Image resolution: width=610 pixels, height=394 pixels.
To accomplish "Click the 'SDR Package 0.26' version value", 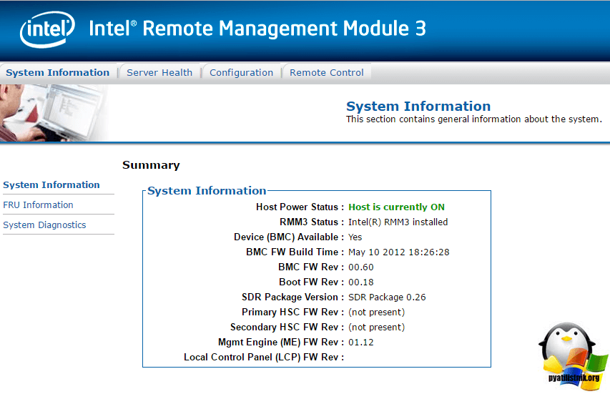I will (x=387, y=297).
